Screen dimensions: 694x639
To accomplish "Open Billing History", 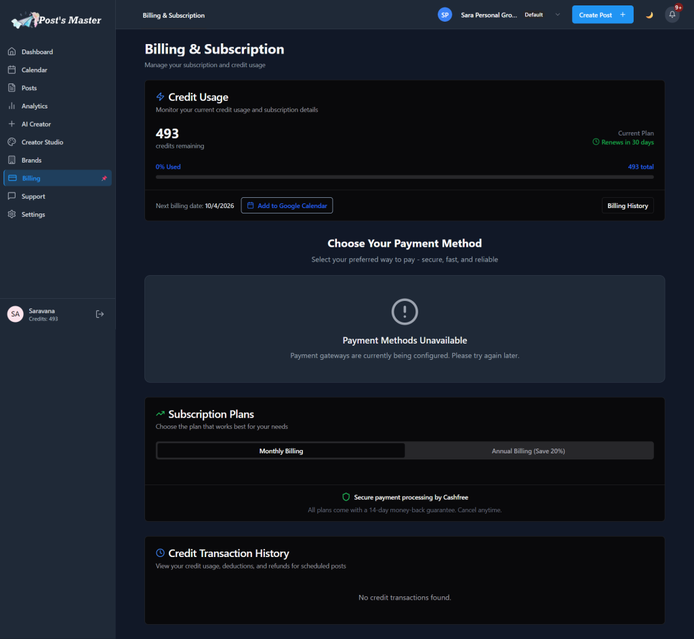I will point(627,205).
